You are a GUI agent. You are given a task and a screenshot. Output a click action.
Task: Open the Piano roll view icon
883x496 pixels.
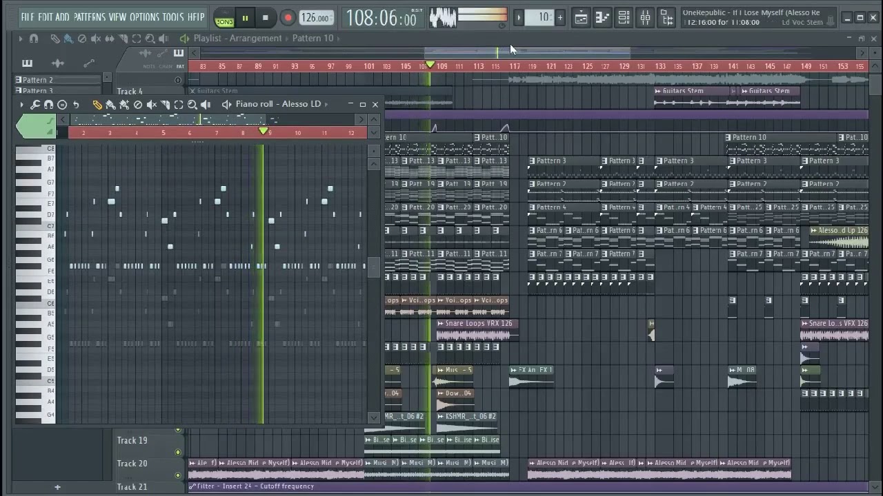pos(602,18)
